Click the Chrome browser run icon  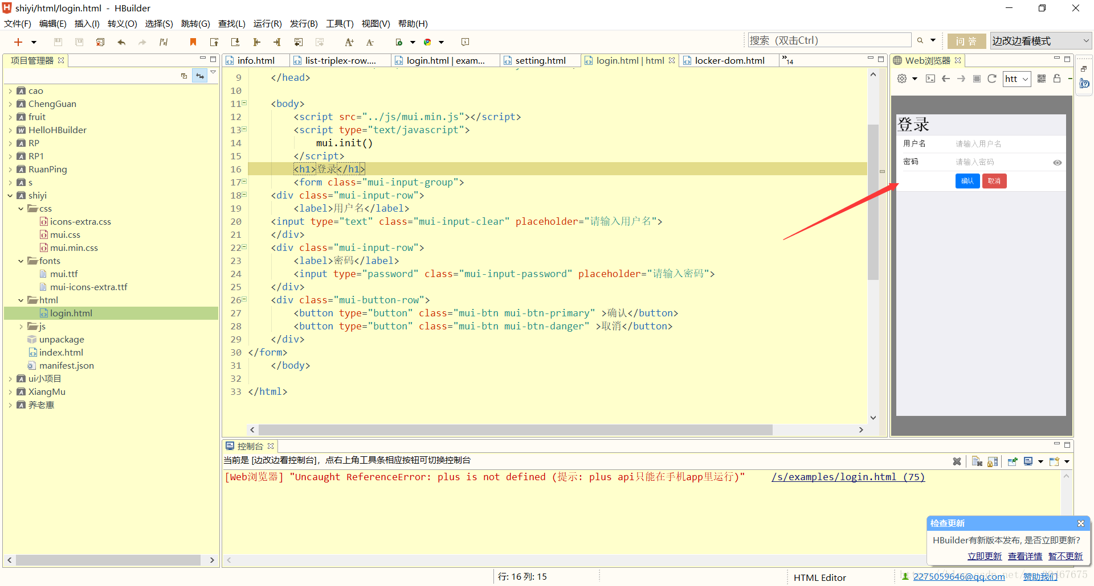point(427,42)
